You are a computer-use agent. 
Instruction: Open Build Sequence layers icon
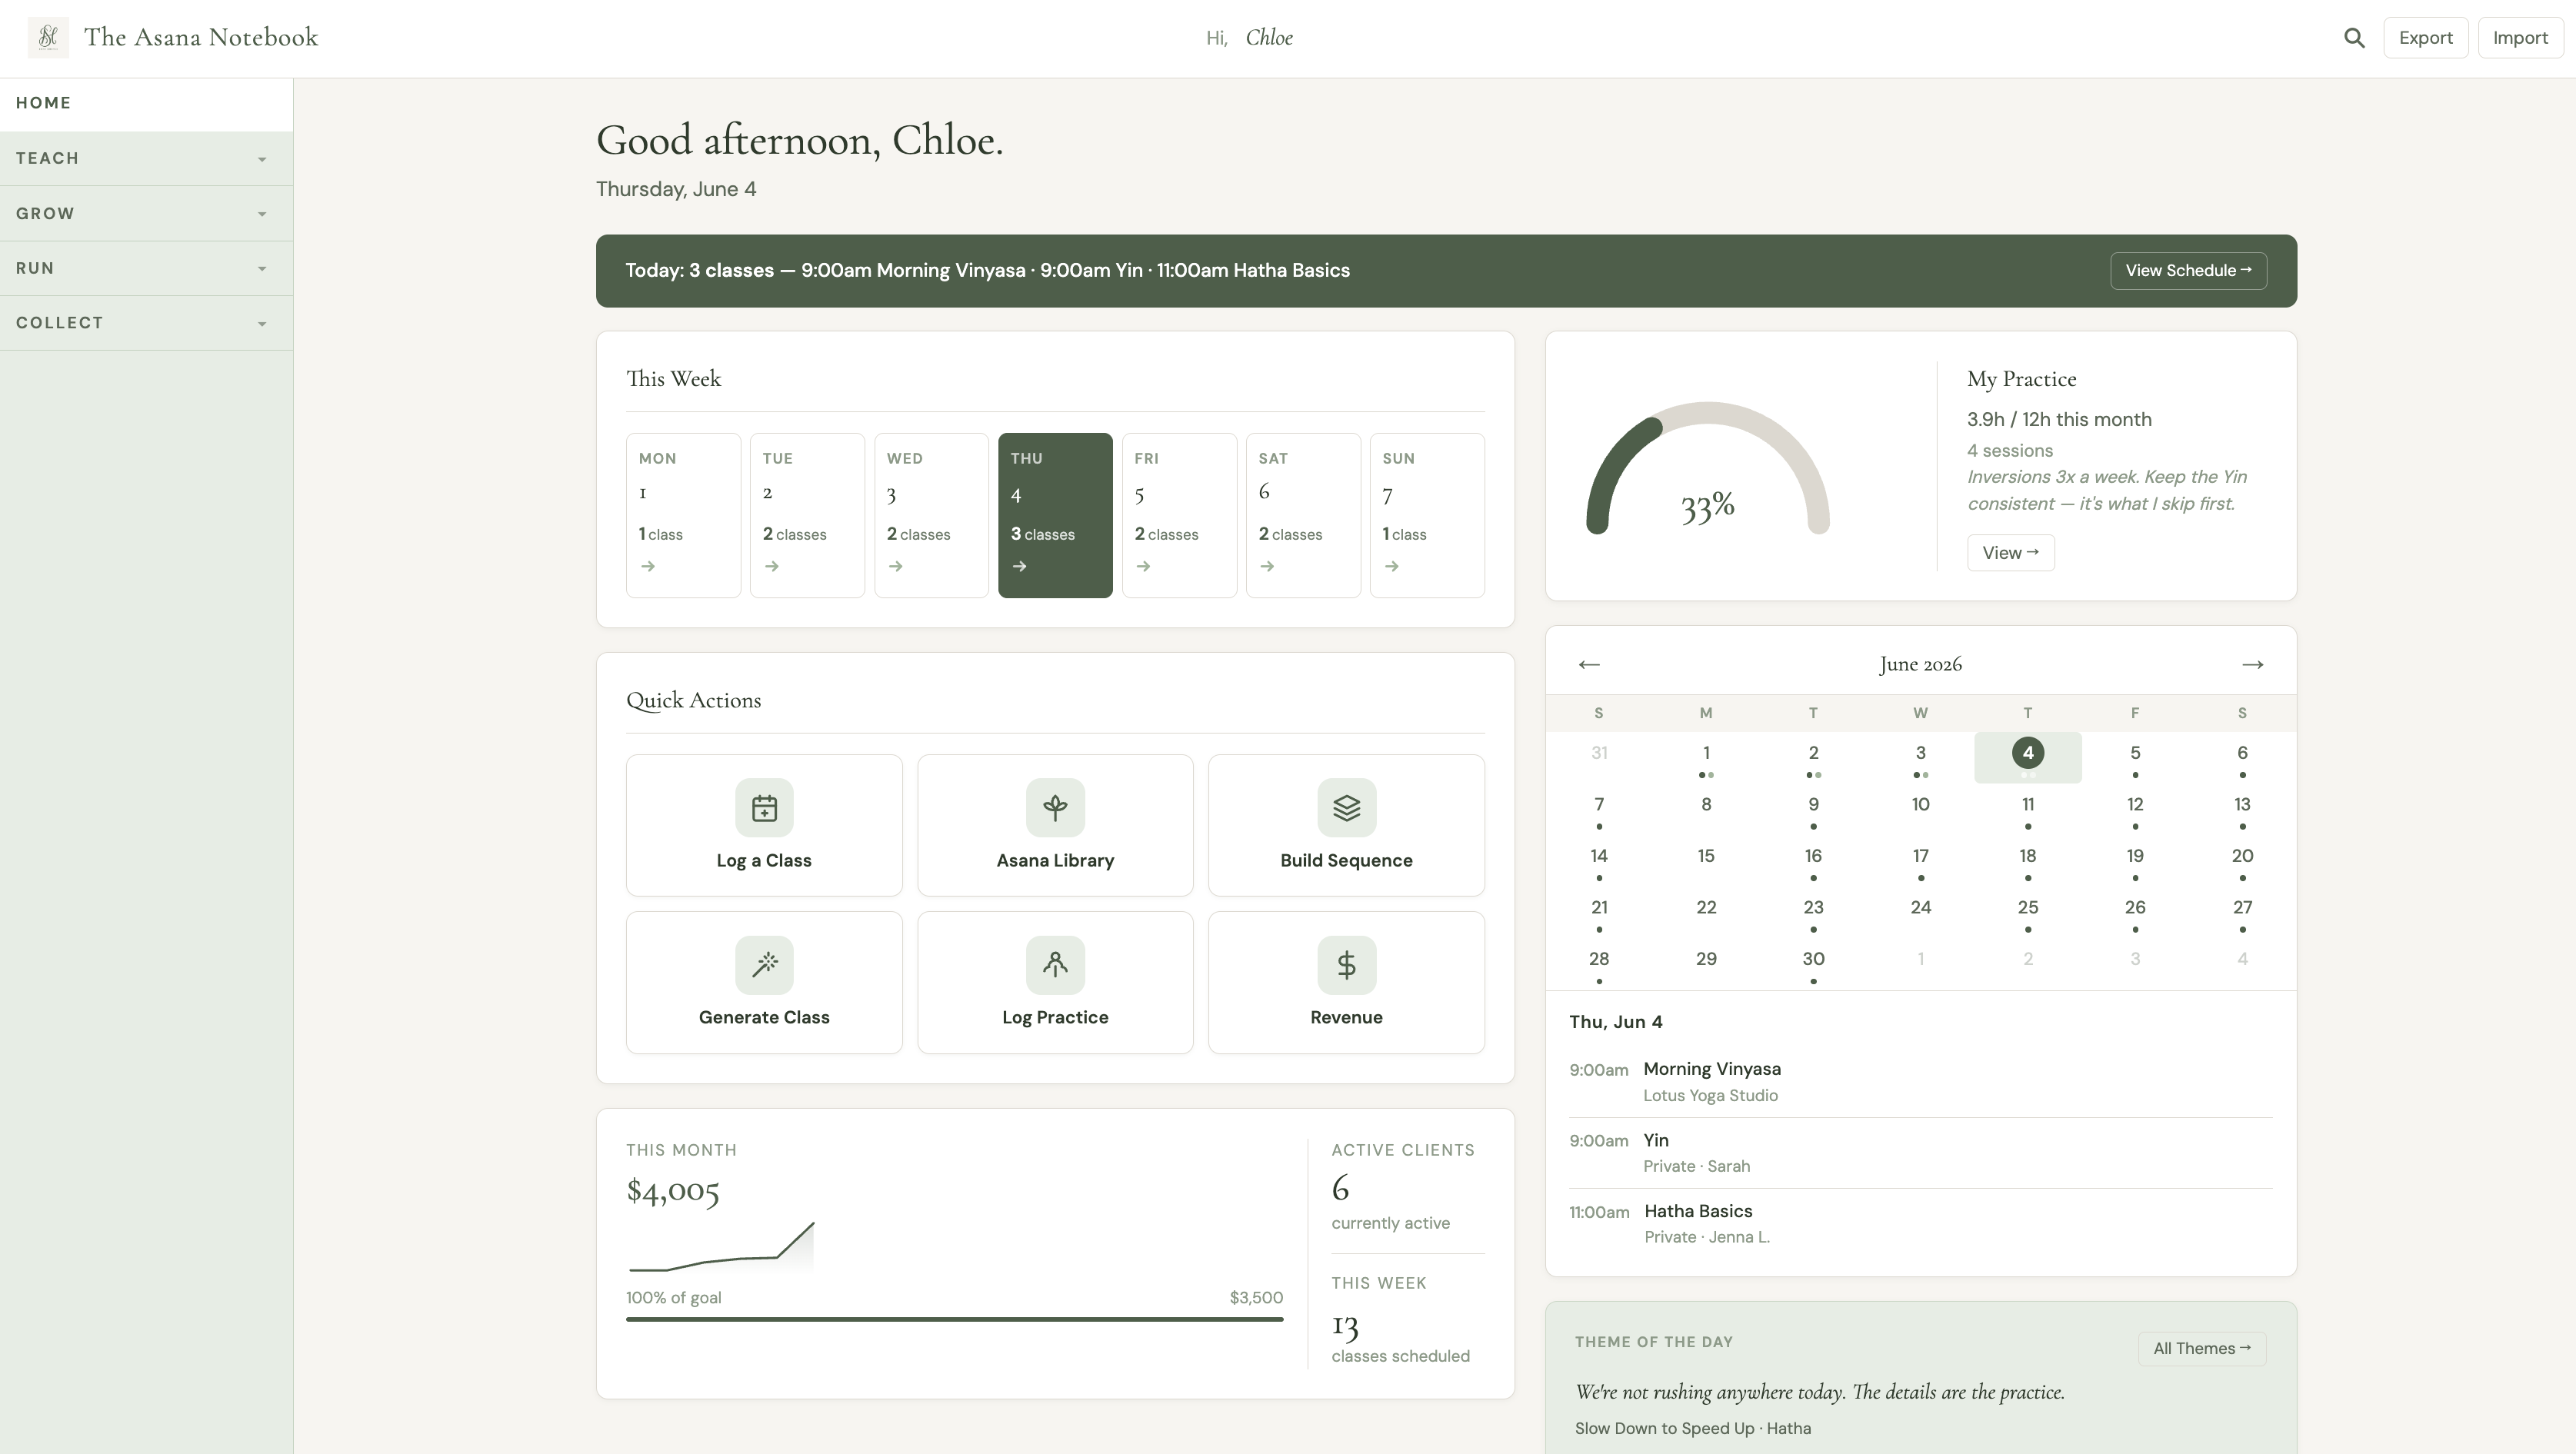point(1346,807)
